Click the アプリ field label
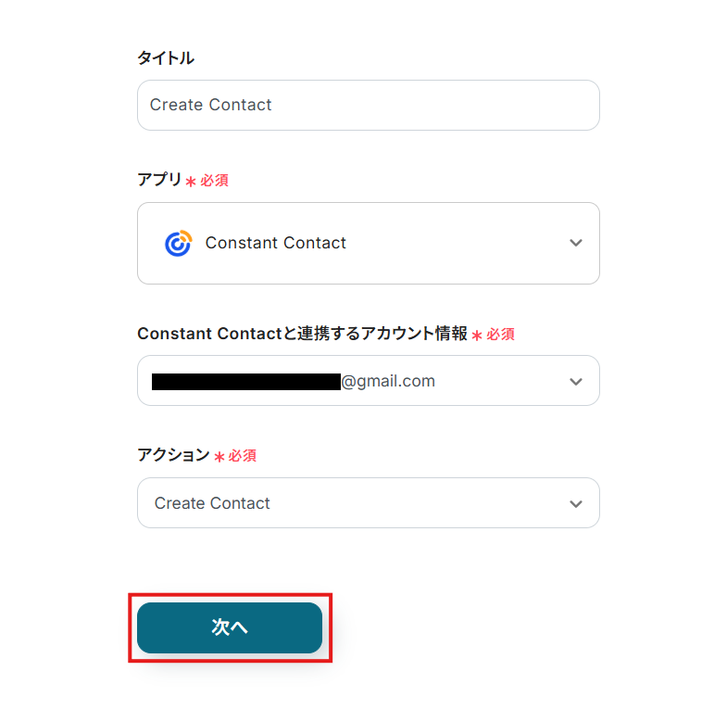 (159, 180)
